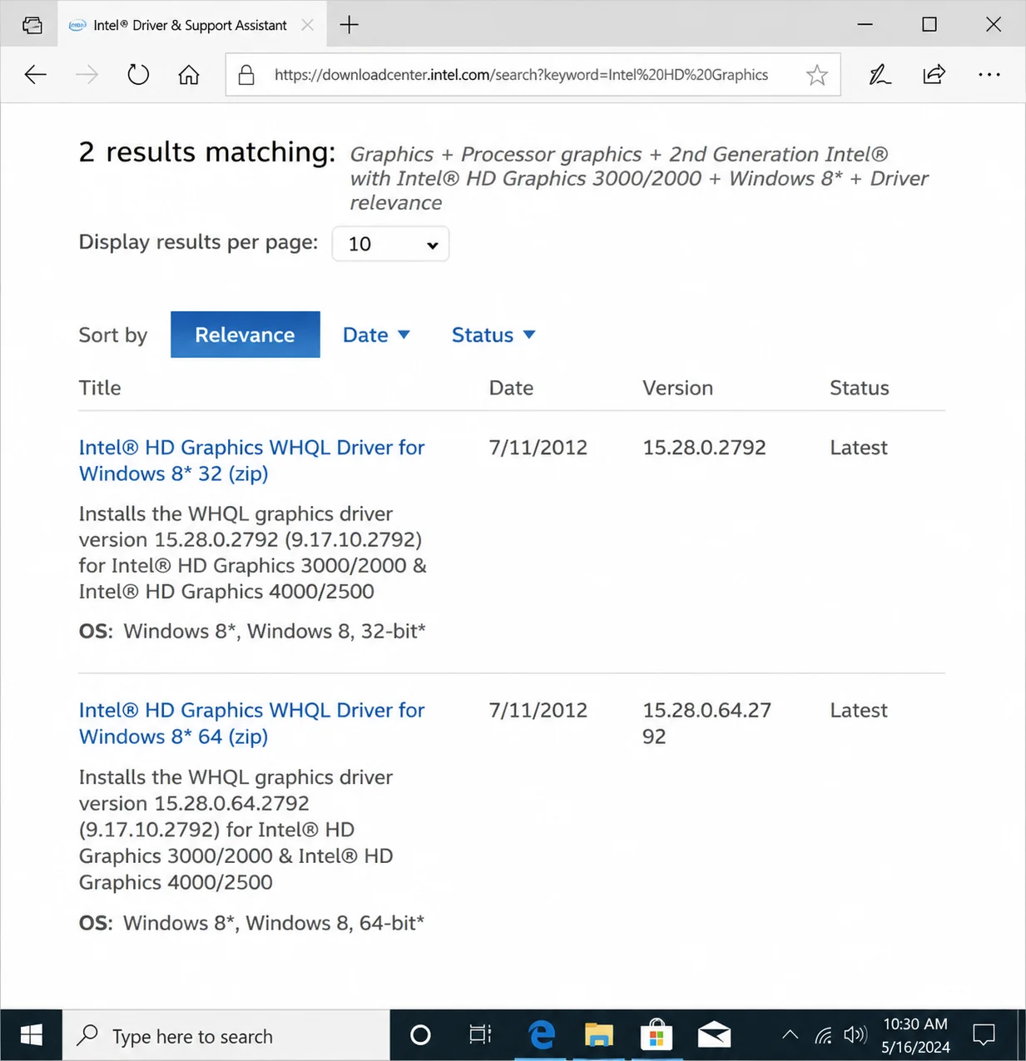Click the Share this page icon
The width and height of the screenshot is (1026, 1061).
pyautogui.click(x=934, y=75)
